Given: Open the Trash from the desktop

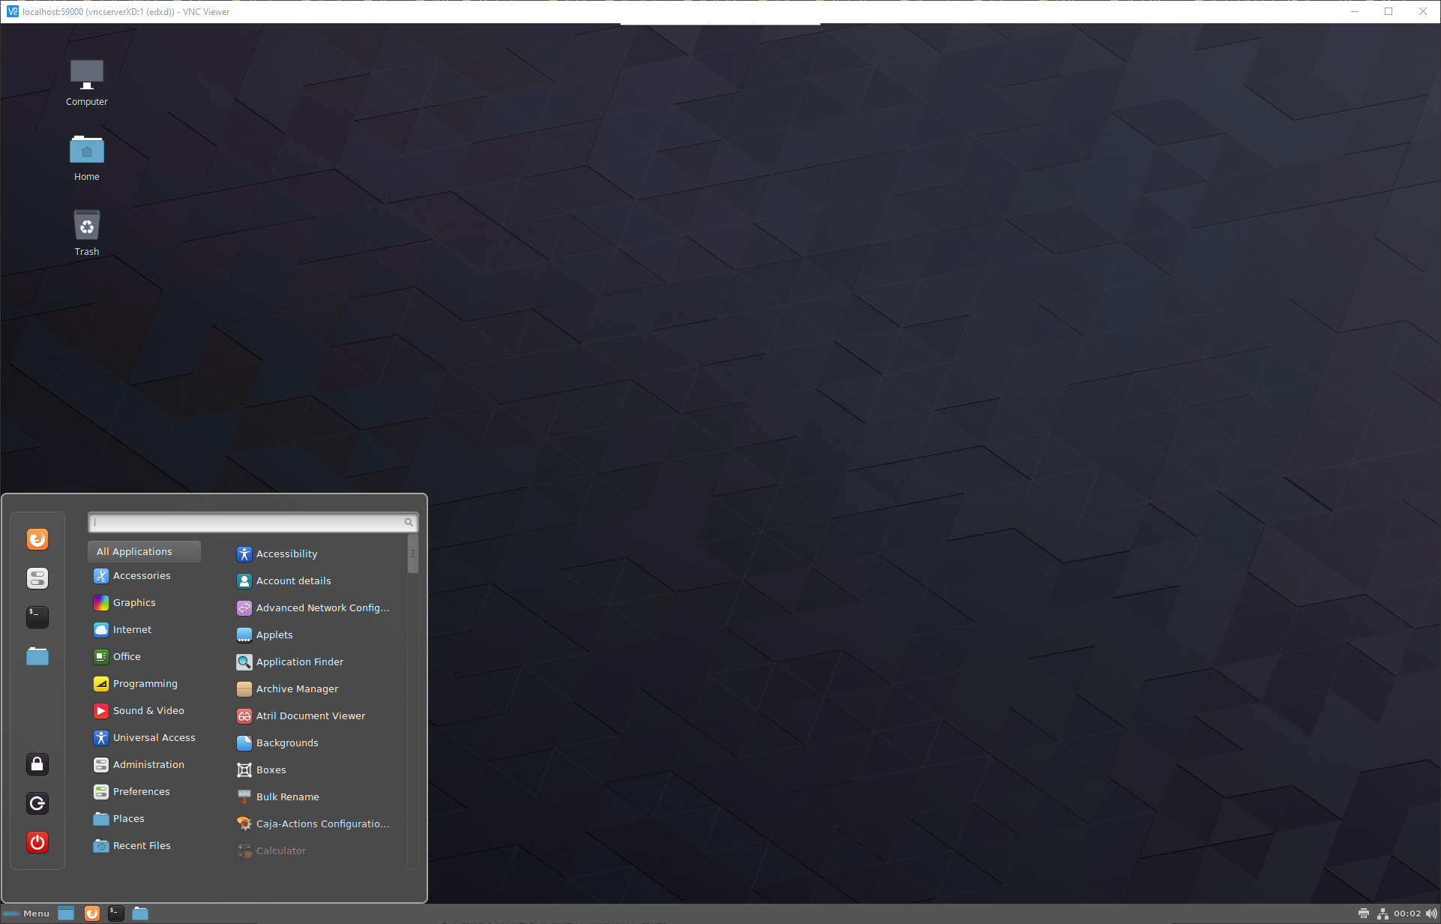Looking at the screenshot, I should coord(86,230).
